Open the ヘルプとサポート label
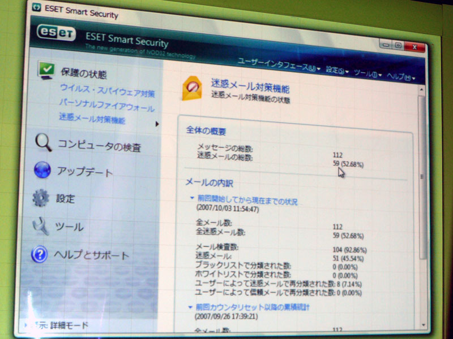The height and width of the screenshot is (339, 453). pyautogui.click(x=91, y=255)
